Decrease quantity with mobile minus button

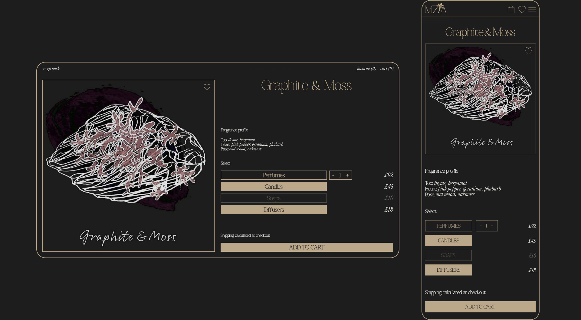tap(481, 226)
